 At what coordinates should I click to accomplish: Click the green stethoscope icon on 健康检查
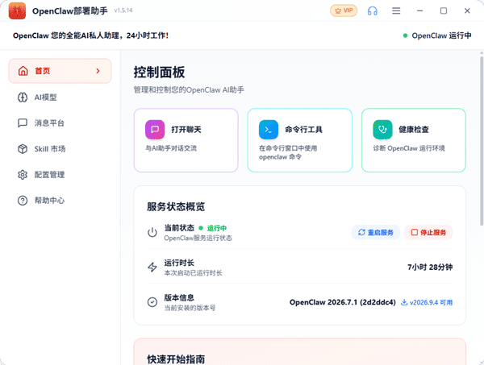[x=382, y=130]
